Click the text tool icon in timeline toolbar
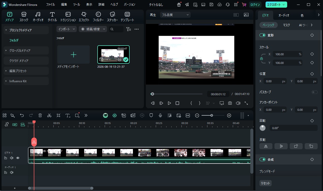This screenshot has width=323, height=191. (x=68, y=115)
